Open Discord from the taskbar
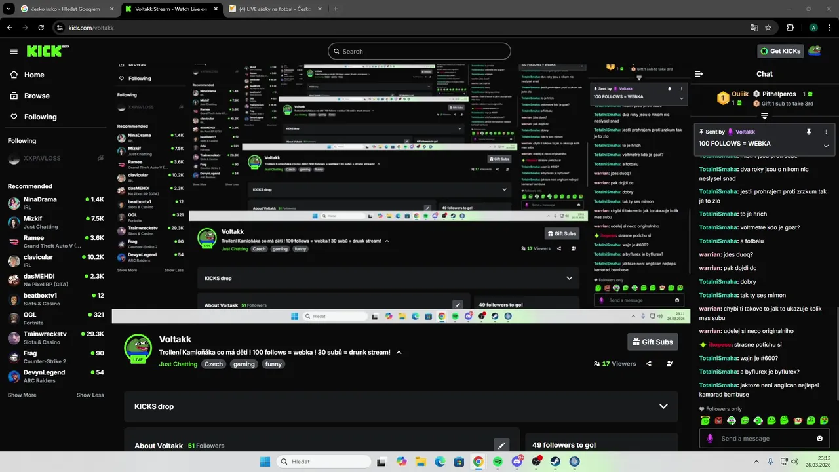Image resolution: width=839 pixels, height=472 pixels. 517,462
